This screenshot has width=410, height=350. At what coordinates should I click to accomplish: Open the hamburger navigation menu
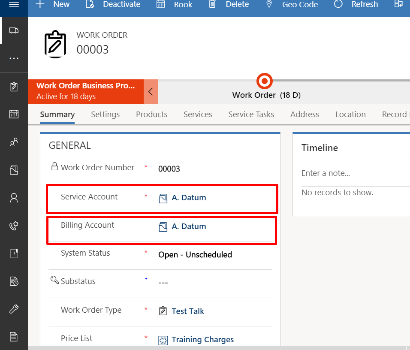coord(14,5)
